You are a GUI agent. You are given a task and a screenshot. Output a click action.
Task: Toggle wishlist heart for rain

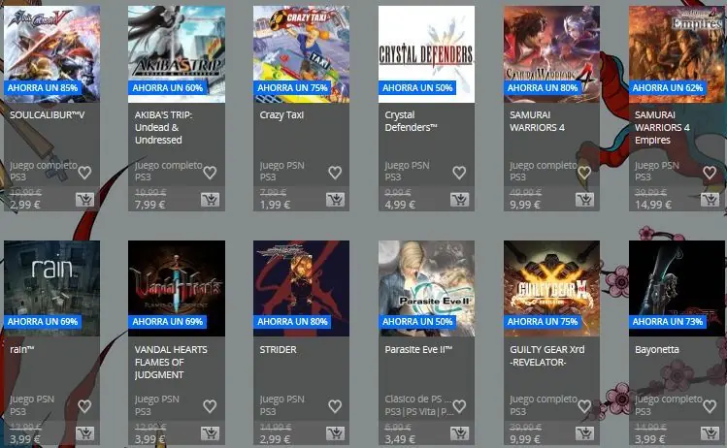[x=84, y=406]
